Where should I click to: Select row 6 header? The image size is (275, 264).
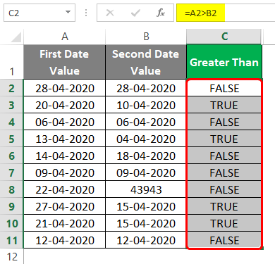pyautogui.click(x=12, y=156)
